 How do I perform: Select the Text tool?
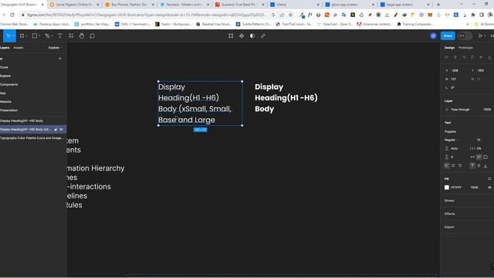click(x=60, y=36)
